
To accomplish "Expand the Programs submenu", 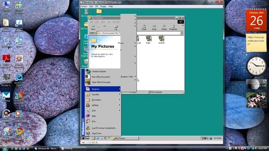I will (103, 89).
